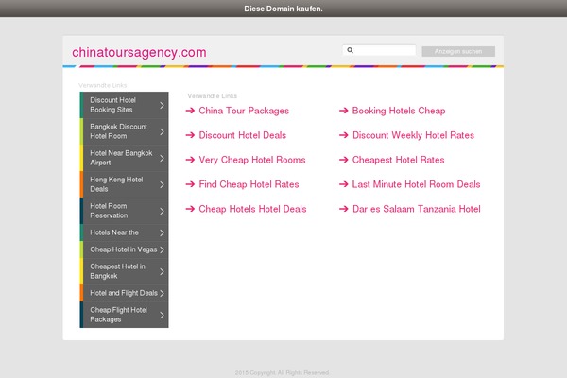Open the Diese Domain kaufen link
Image resolution: width=567 pixels, height=378 pixels.
pos(283,9)
